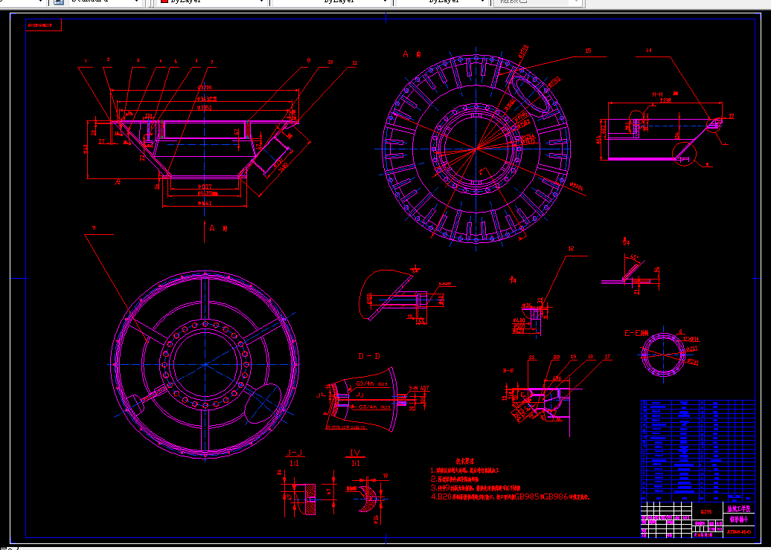The image size is (771, 550).
Task: Select the ø1127 diameter dimension
Action: coord(204,187)
